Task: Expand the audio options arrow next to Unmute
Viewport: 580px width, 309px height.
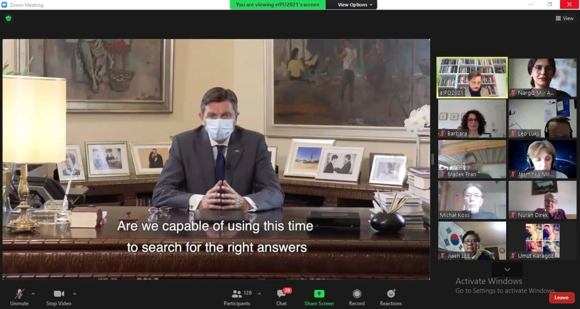Action: click(x=33, y=294)
